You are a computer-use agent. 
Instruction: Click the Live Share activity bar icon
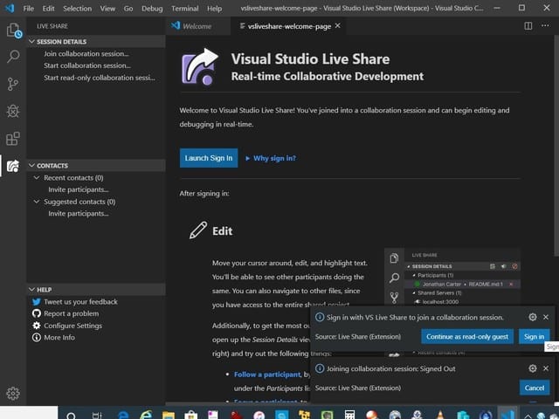click(13, 166)
